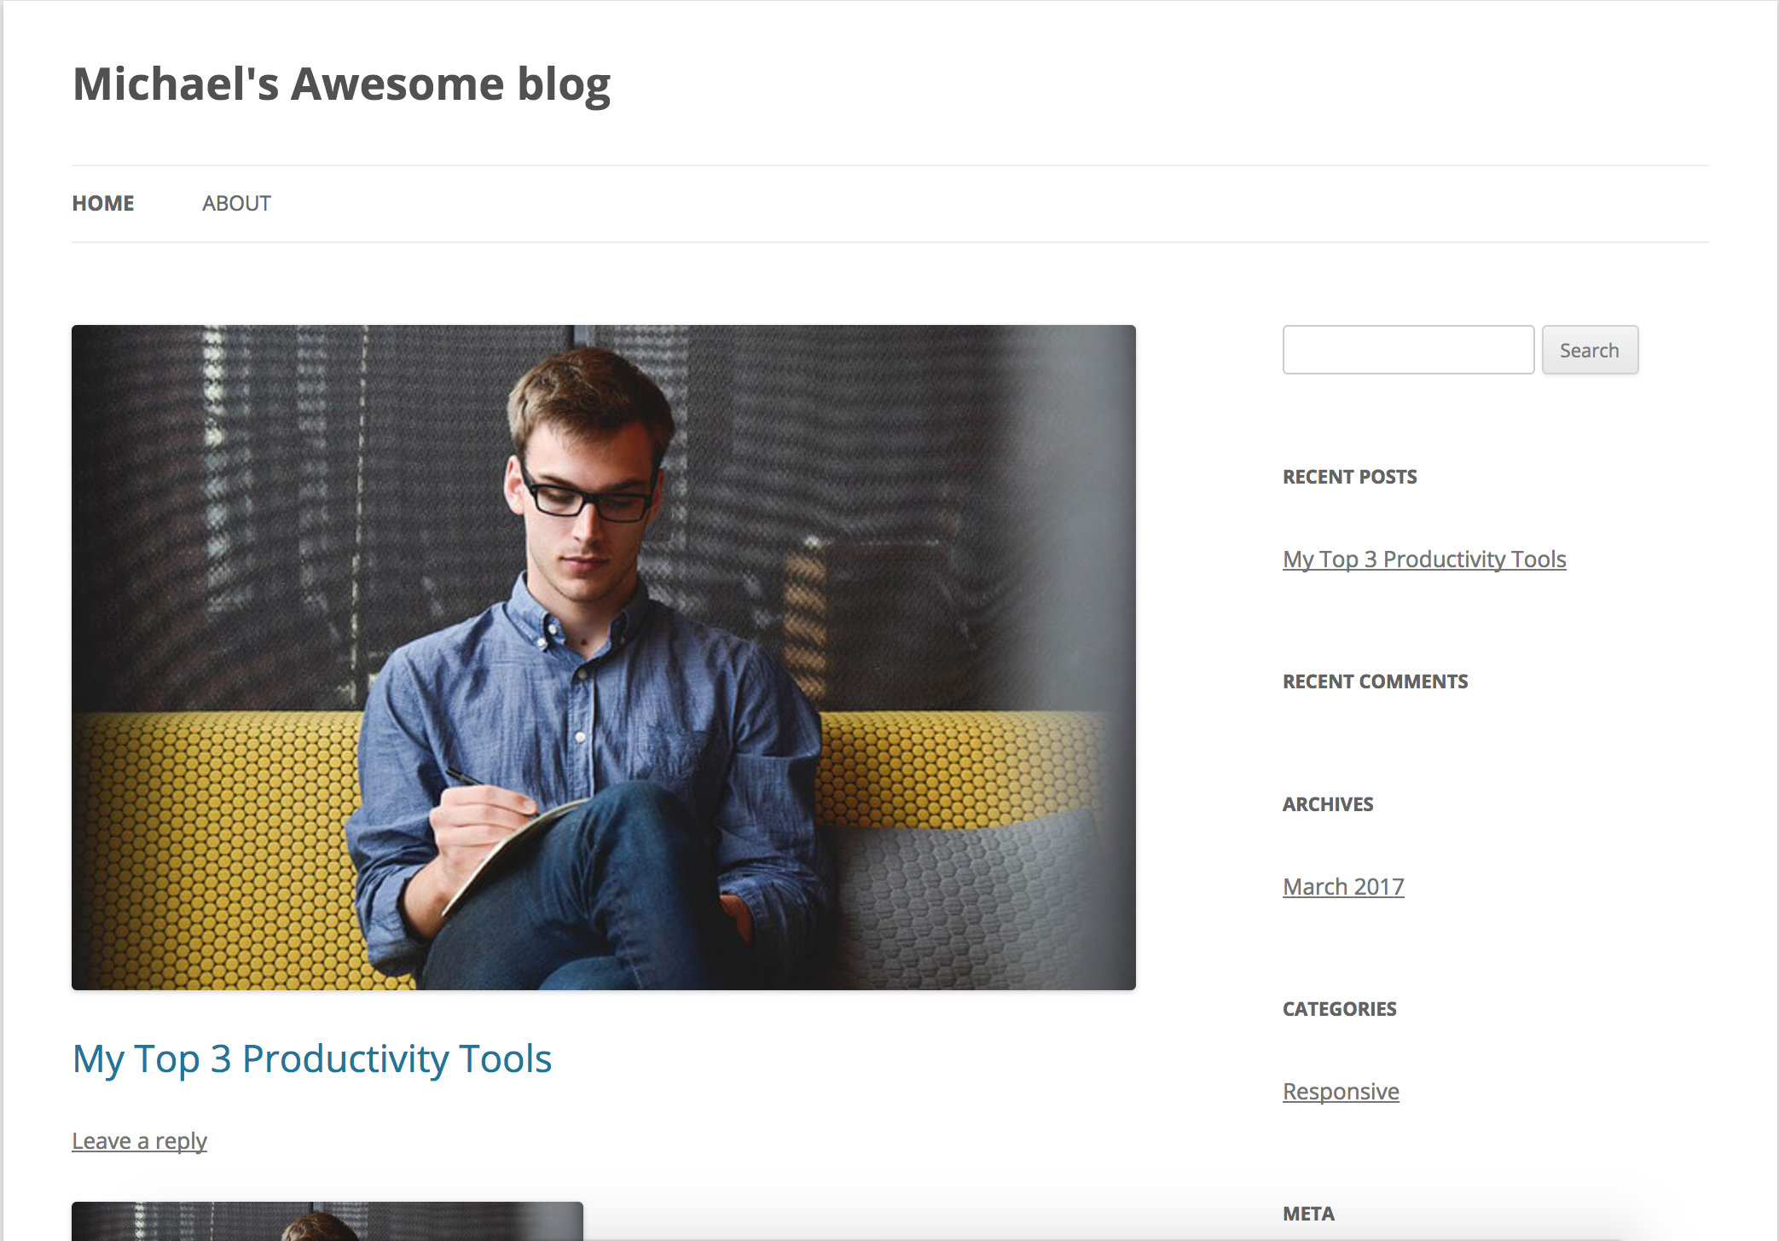Open the March 2017 archive link
1779x1241 pixels.
coord(1343,886)
